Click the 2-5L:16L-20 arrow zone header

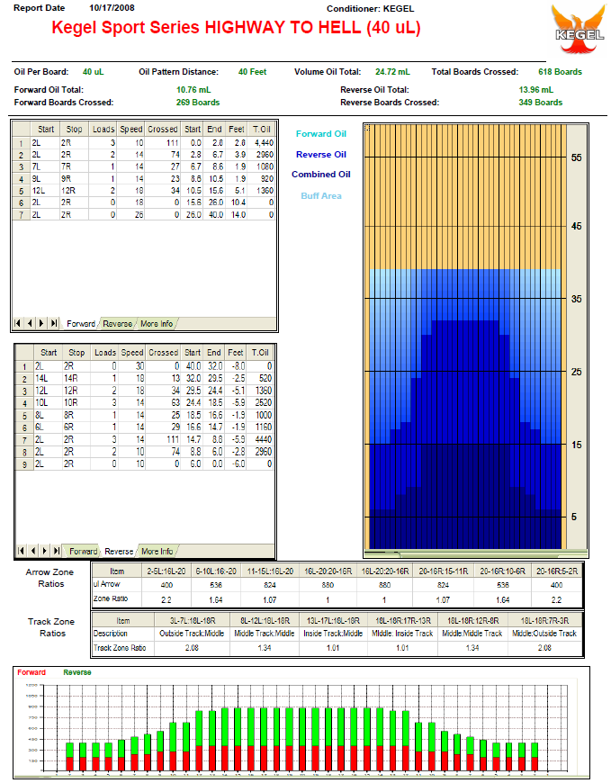click(166, 571)
